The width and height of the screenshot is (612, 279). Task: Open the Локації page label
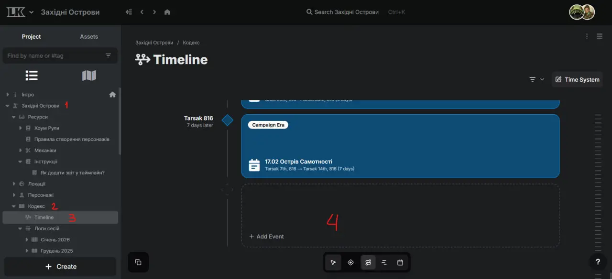click(37, 184)
